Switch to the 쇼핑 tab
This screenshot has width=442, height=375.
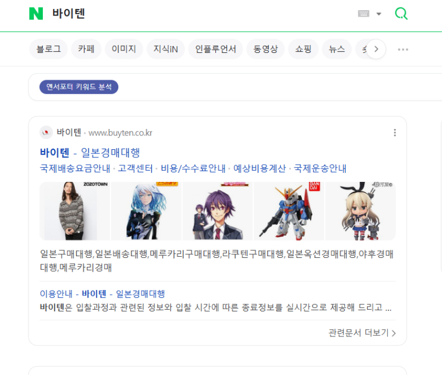303,49
